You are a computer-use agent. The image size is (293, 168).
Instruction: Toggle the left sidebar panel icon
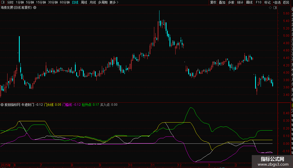(x=3, y=3)
